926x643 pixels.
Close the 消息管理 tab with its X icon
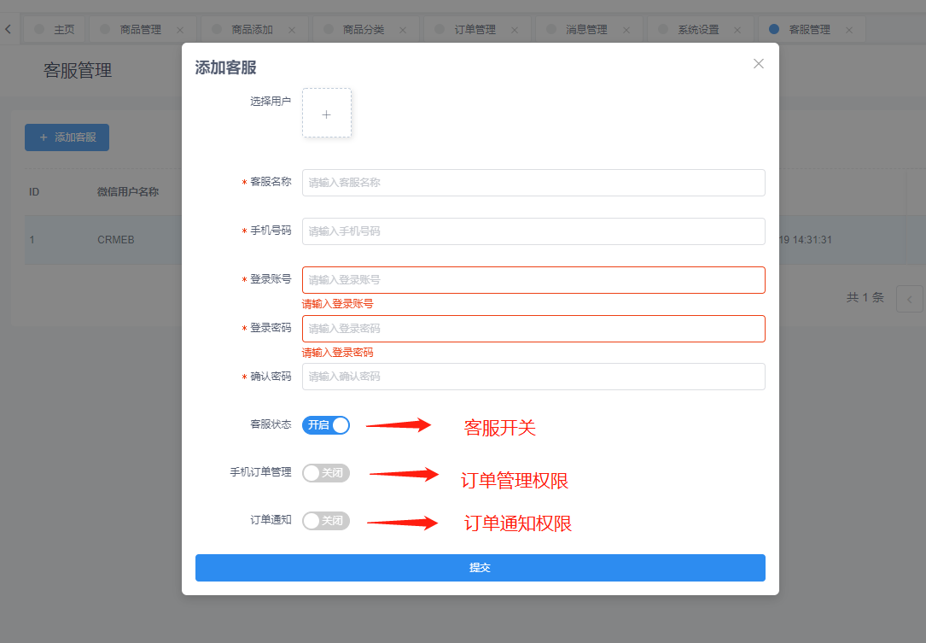(x=626, y=30)
